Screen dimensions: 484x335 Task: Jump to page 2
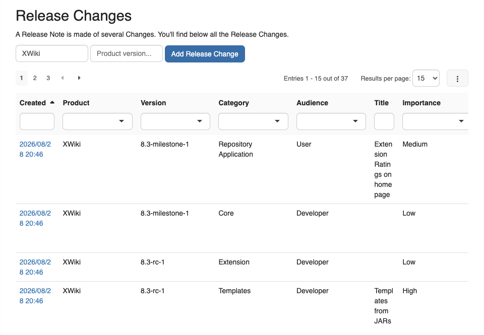[x=35, y=78]
